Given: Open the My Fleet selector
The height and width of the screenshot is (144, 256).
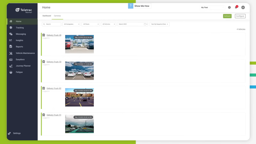Looking at the screenshot, I should tap(212, 7).
